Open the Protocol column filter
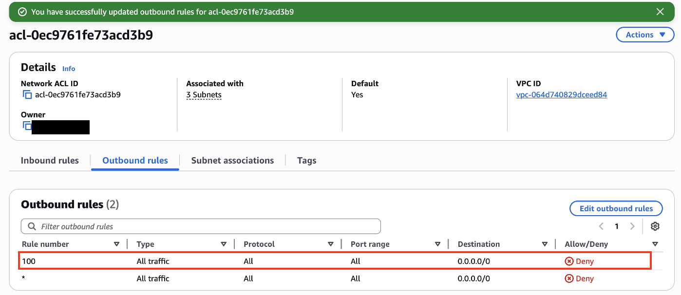 tap(331, 243)
